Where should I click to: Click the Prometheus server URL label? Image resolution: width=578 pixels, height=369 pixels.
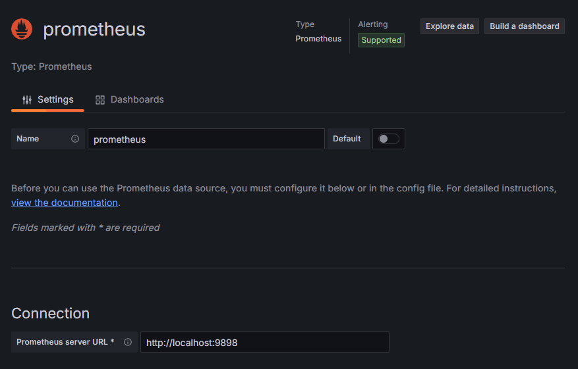[x=65, y=342]
